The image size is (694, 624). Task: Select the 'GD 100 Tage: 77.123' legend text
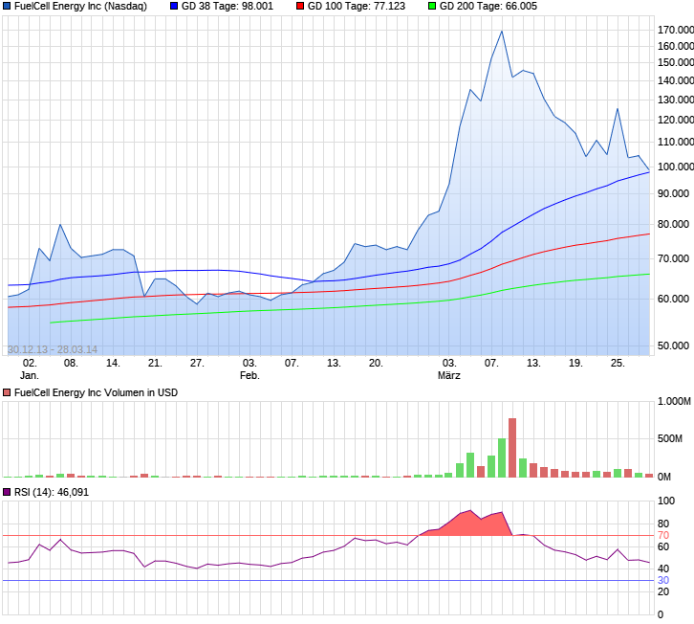point(357,6)
